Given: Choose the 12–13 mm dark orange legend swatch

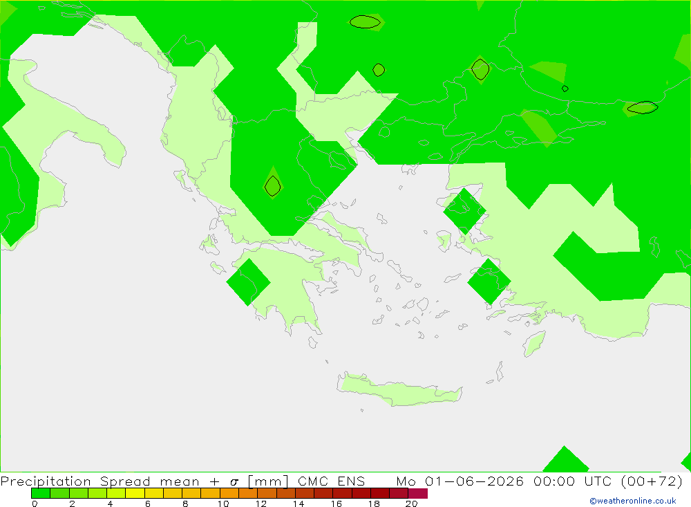Looking at the screenshot, I should click(267, 493).
